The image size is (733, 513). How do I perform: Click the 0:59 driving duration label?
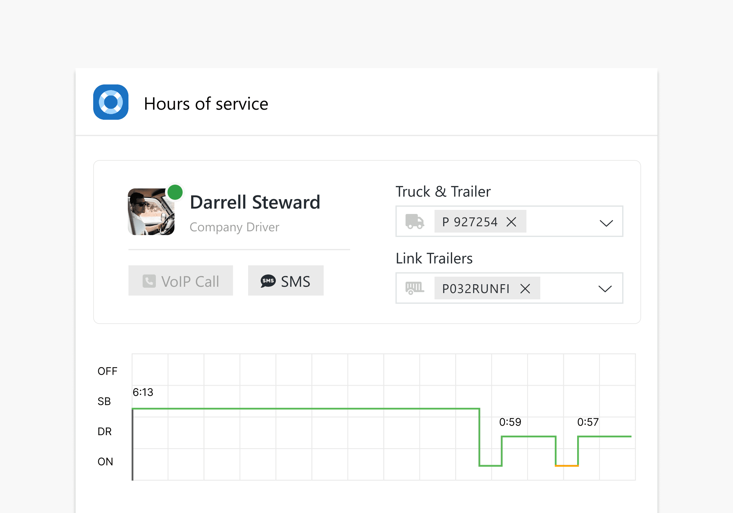(x=510, y=422)
